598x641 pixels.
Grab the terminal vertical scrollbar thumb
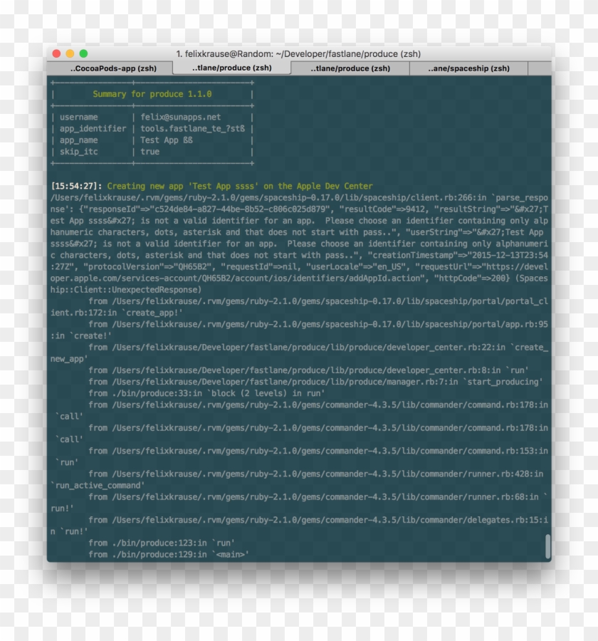[547, 546]
